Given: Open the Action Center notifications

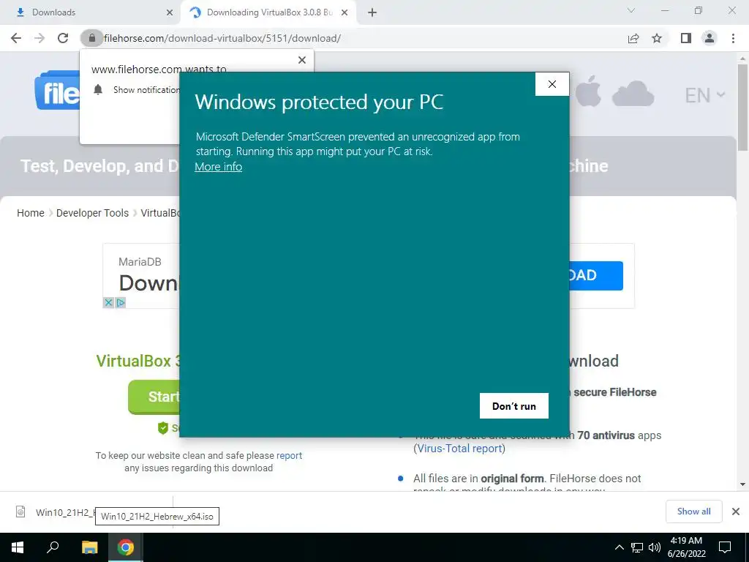Looking at the screenshot, I should tap(725, 547).
